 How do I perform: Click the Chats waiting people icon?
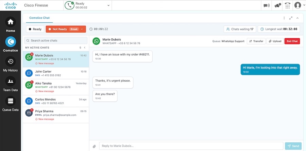pyautogui.click(x=228, y=29)
